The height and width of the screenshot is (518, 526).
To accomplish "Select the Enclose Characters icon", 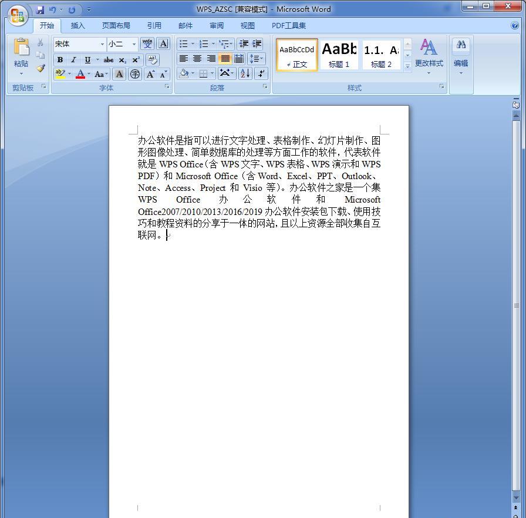I will (136, 74).
